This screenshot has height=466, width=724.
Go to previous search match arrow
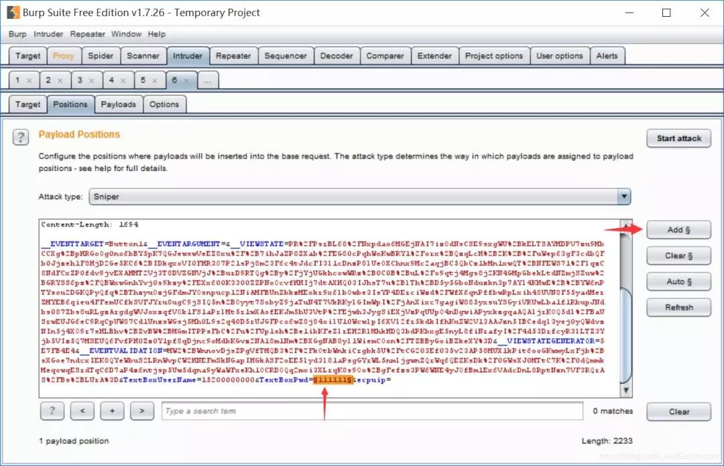[82, 410]
